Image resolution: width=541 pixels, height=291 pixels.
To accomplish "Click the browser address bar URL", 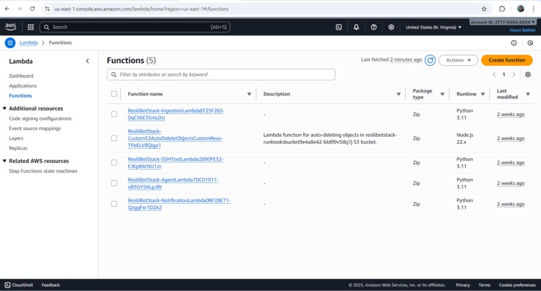I will (x=142, y=9).
